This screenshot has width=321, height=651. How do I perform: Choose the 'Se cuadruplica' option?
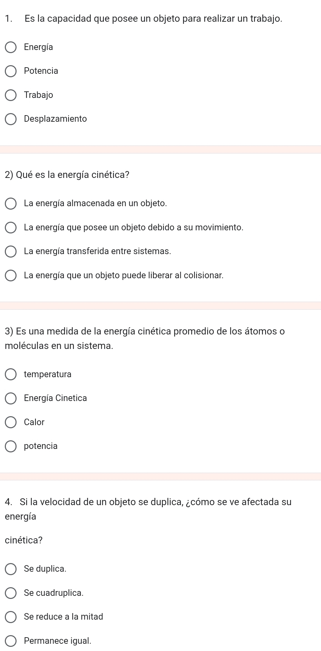pyautogui.click(x=11, y=593)
